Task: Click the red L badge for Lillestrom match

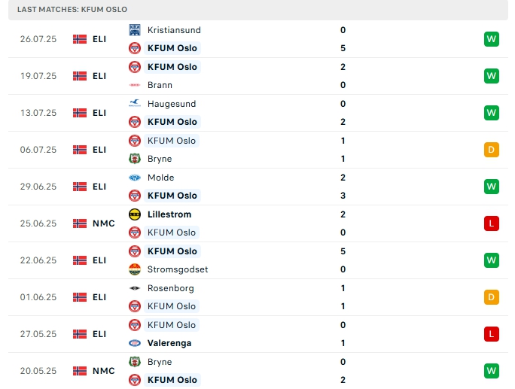Action: tap(492, 223)
